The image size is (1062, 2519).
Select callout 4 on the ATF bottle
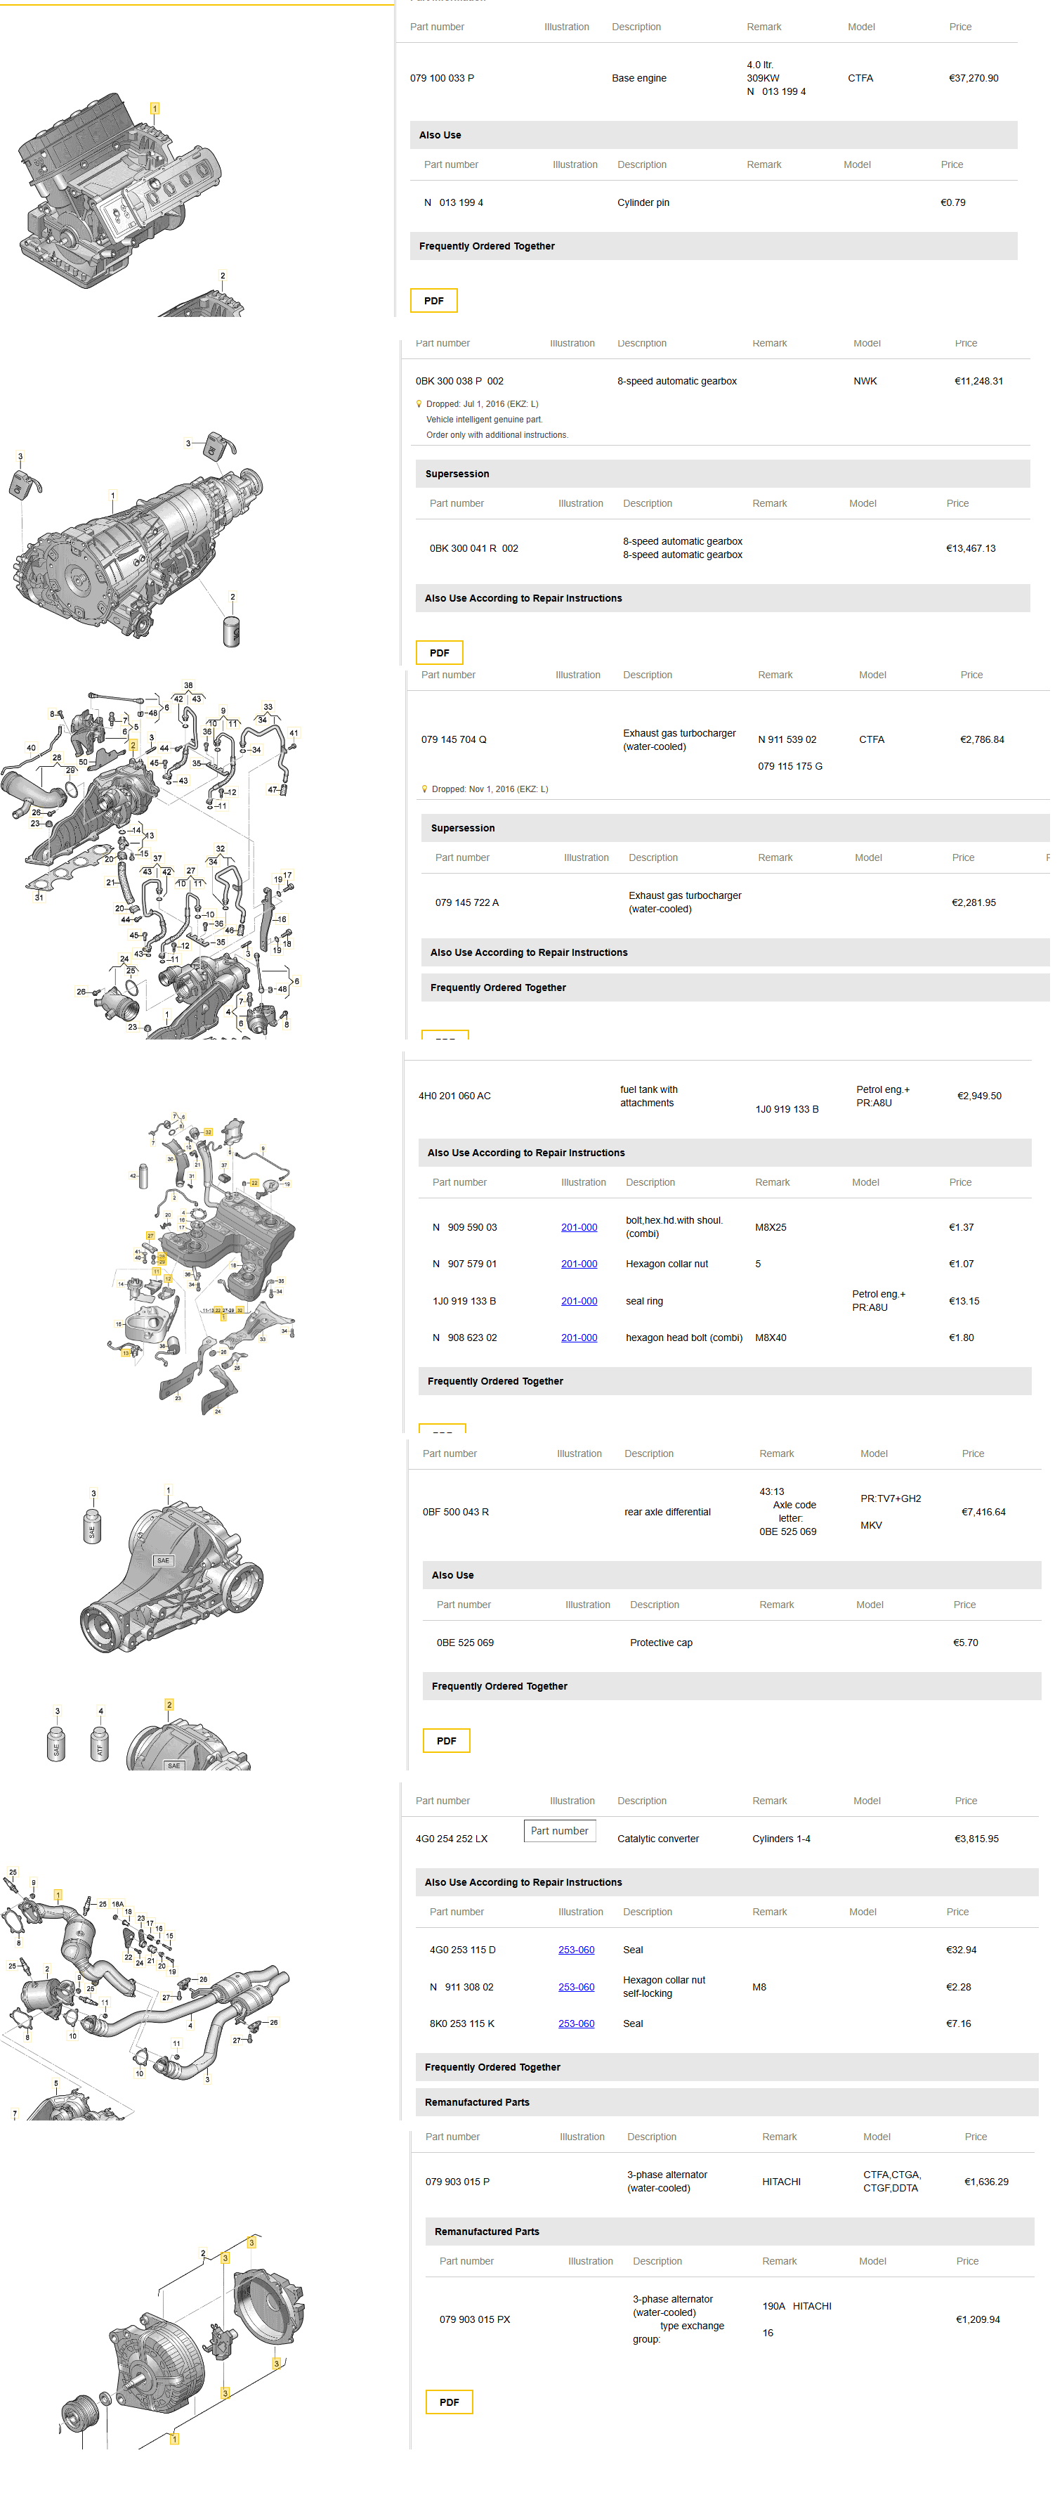(x=100, y=1711)
